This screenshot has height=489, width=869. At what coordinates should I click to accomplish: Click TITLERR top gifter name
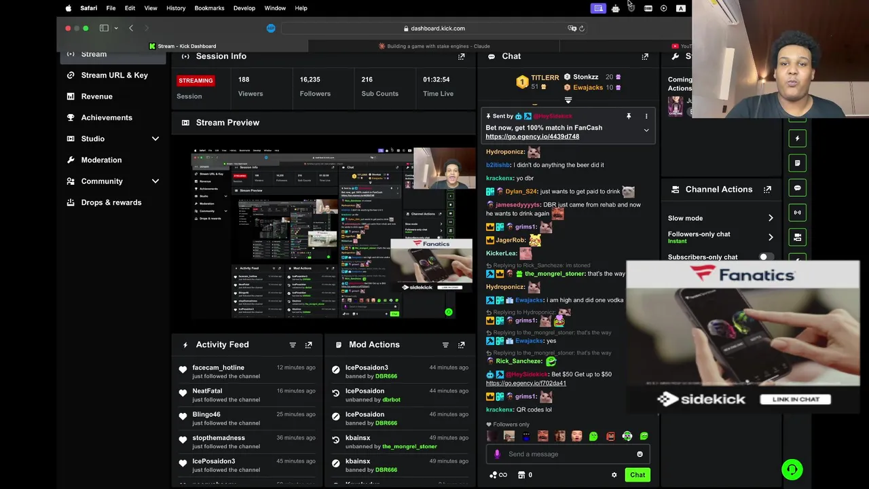coord(545,78)
